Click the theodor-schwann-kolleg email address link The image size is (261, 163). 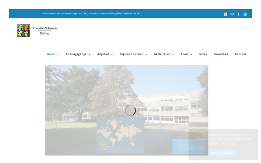tap(114, 13)
